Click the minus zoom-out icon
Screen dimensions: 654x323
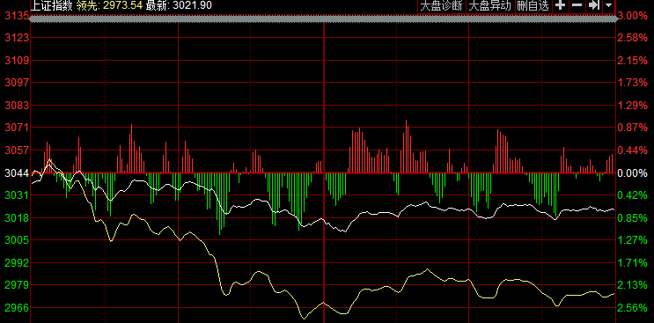[x=577, y=5]
